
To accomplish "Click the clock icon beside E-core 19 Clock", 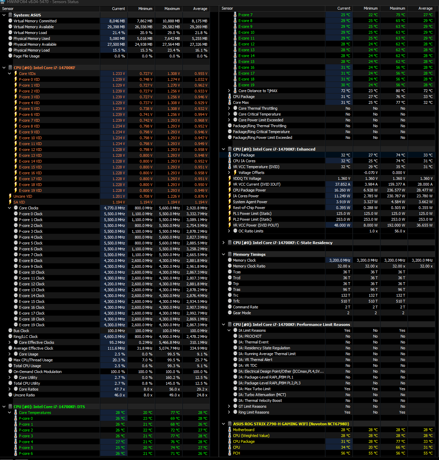I will 16,325.
